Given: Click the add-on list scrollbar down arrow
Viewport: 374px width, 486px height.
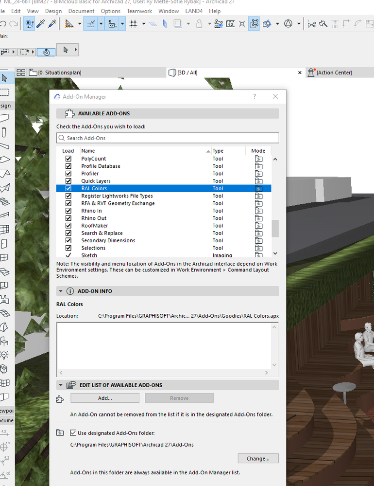Looking at the screenshot, I should click(275, 253).
